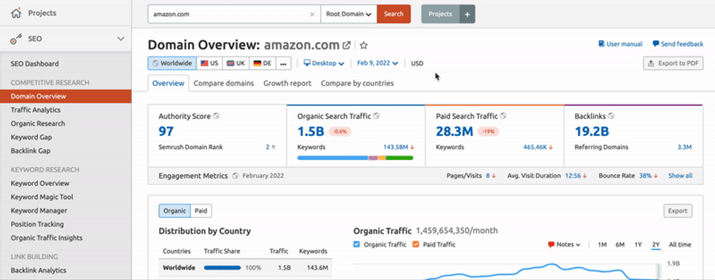Click the Export to PDF upload icon
715x280 pixels.
coord(651,63)
